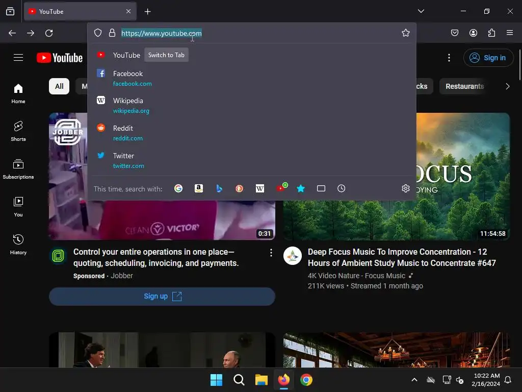Open a new tab with plus
This screenshot has height=392, width=522.
[148, 12]
